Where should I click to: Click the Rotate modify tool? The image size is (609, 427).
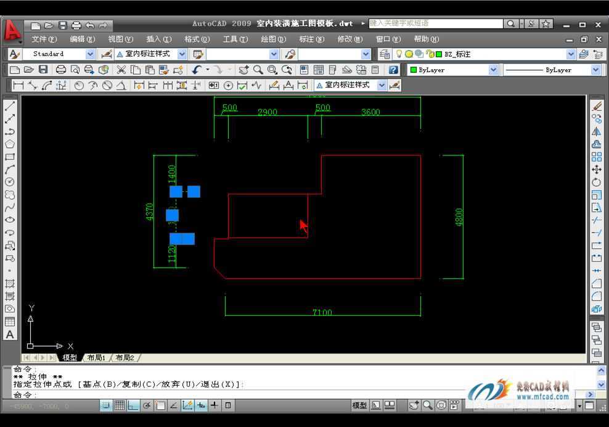(597, 182)
